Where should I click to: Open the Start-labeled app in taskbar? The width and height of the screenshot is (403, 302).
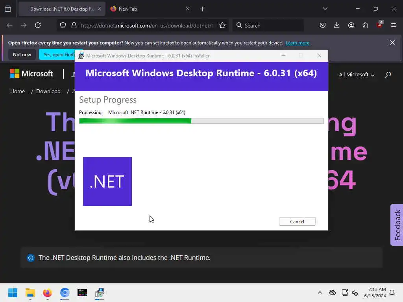[82, 293]
